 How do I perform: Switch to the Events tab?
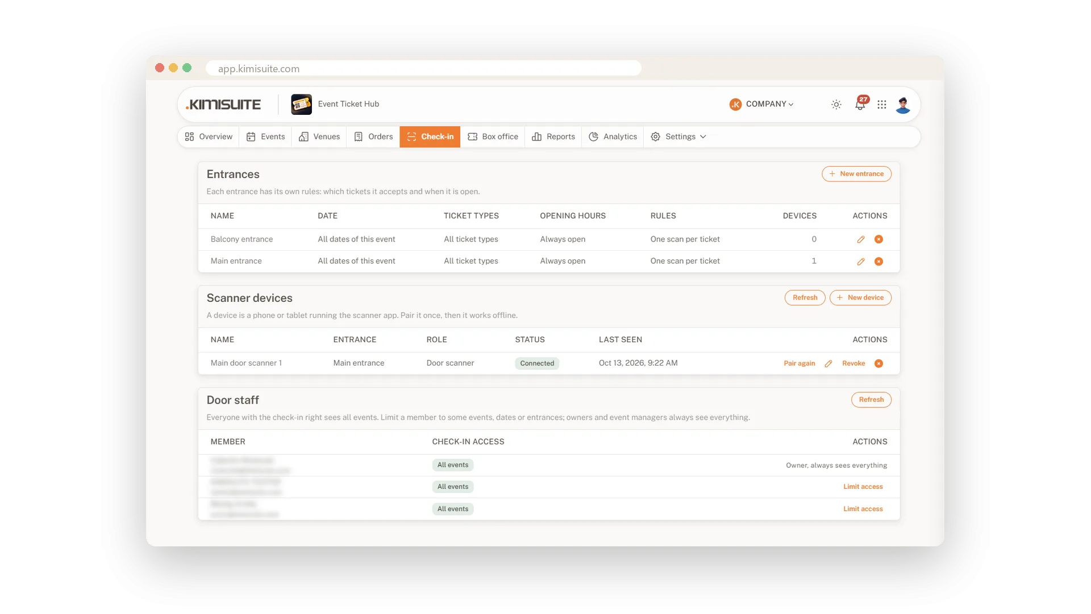pos(265,137)
